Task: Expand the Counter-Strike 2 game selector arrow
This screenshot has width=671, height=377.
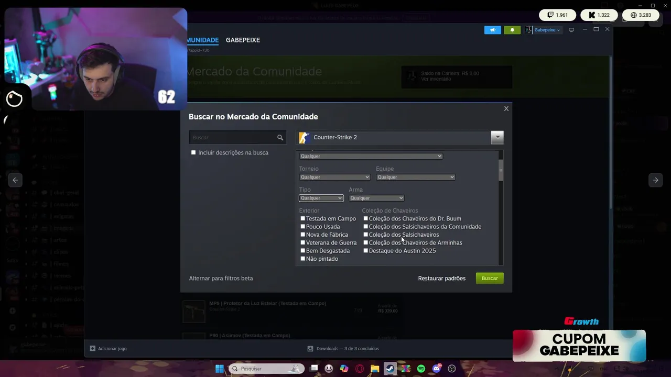Action: 497,138
